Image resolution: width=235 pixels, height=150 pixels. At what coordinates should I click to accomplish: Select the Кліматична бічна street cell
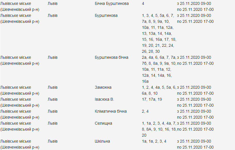pos(111,111)
